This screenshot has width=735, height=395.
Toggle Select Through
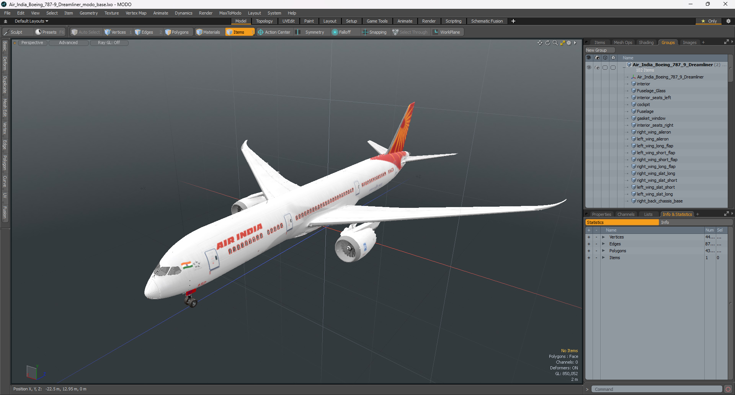coord(410,32)
